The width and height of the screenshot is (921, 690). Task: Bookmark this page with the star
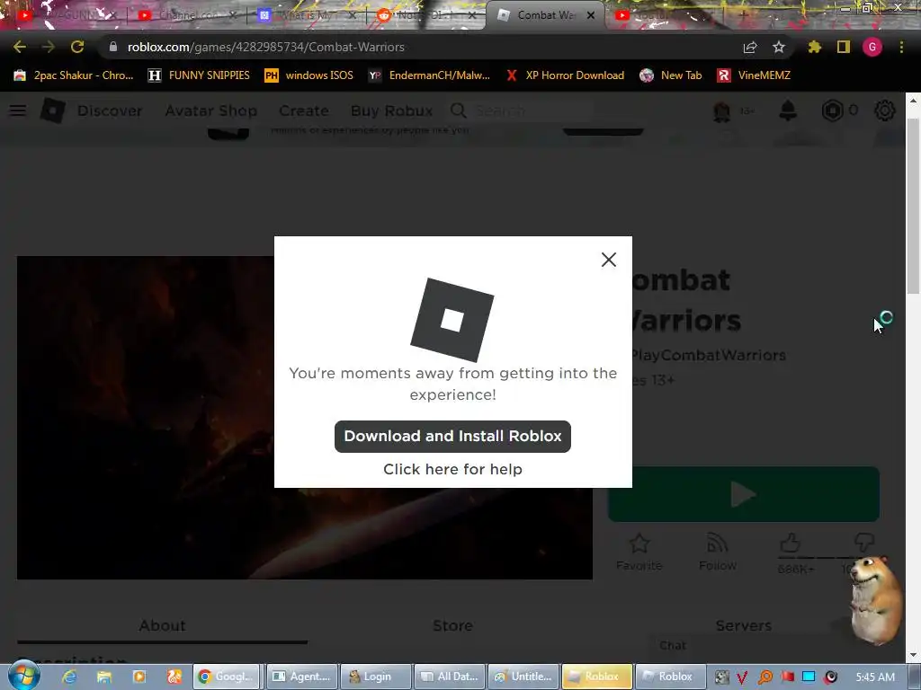tap(779, 47)
